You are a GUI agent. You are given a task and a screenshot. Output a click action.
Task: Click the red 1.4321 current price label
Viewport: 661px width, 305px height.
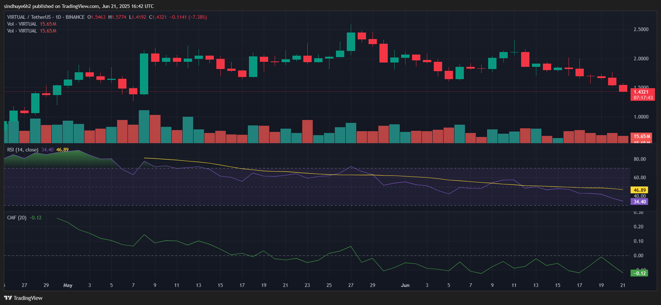pos(643,92)
